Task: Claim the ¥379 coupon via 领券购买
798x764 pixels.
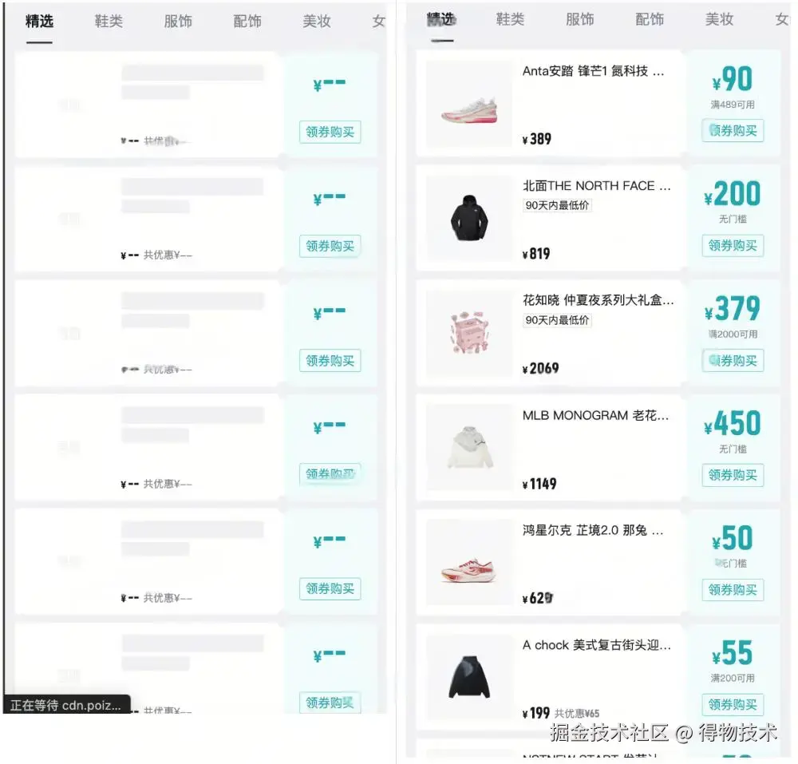Action: (x=733, y=361)
